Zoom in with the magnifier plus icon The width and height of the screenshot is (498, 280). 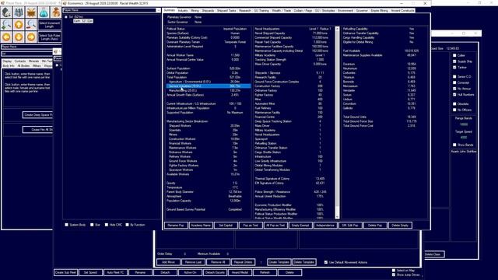[x=6, y=24]
